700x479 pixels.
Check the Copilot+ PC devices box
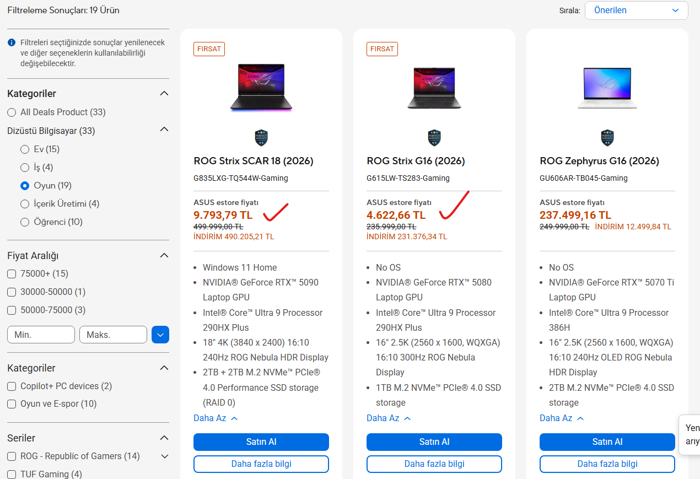click(x=12, y=386)
